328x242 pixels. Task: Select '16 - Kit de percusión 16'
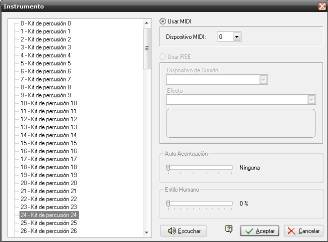tap(48, 151)
